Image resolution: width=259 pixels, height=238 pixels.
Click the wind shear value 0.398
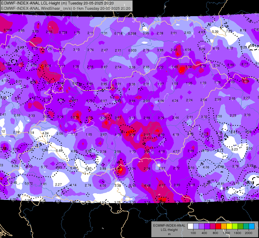coord(132,34)
